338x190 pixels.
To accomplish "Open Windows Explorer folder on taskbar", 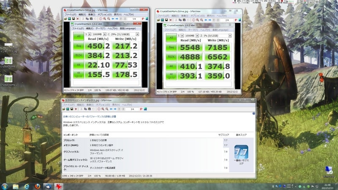I will coord(16,186).
